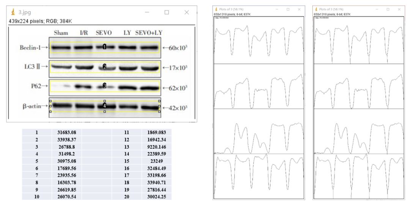The width and height of the screenshot is (410, 207).
Task: Maximize the 3.jpg image window
Action: (167, 12)
